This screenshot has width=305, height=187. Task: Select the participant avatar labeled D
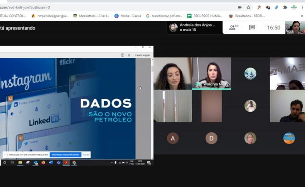(x=211, y=138)
